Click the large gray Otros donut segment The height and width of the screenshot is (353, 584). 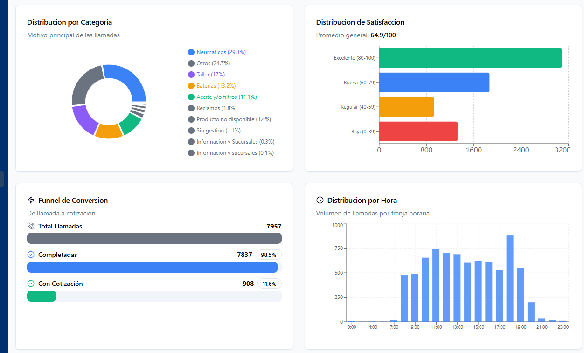point(83,84)
